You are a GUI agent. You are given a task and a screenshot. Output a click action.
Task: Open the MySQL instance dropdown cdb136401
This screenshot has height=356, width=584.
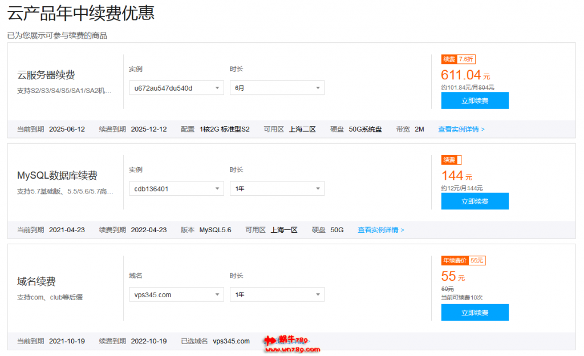(x=176, y=189)
